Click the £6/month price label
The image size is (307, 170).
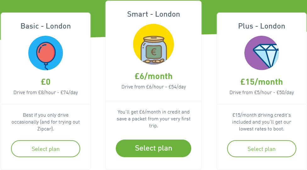tap(153, 76)
